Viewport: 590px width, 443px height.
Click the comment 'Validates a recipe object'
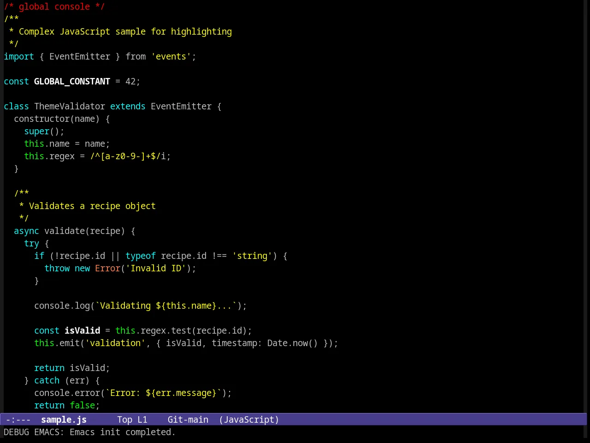coord(92,206)
